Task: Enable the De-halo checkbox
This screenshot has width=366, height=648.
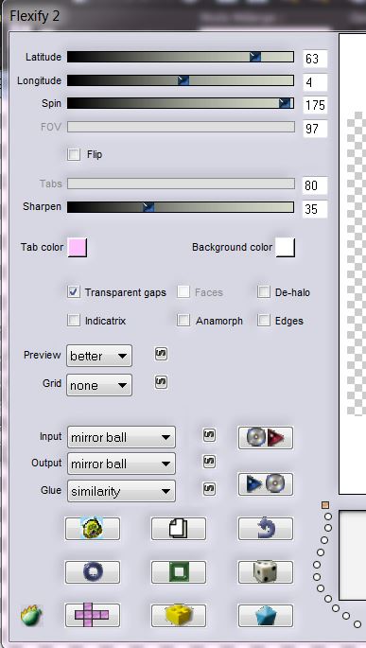Action: pos(264,292)
